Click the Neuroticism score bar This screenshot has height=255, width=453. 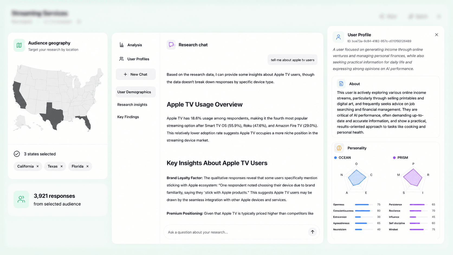click(364, 230)
